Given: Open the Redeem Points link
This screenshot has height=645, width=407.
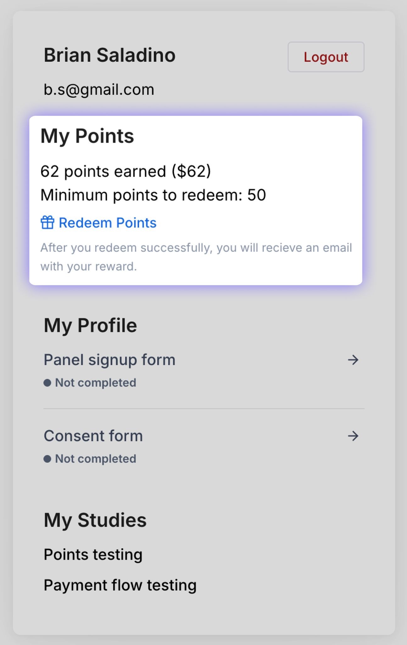Looking at the screenshot, I should (x=107, y=223).
